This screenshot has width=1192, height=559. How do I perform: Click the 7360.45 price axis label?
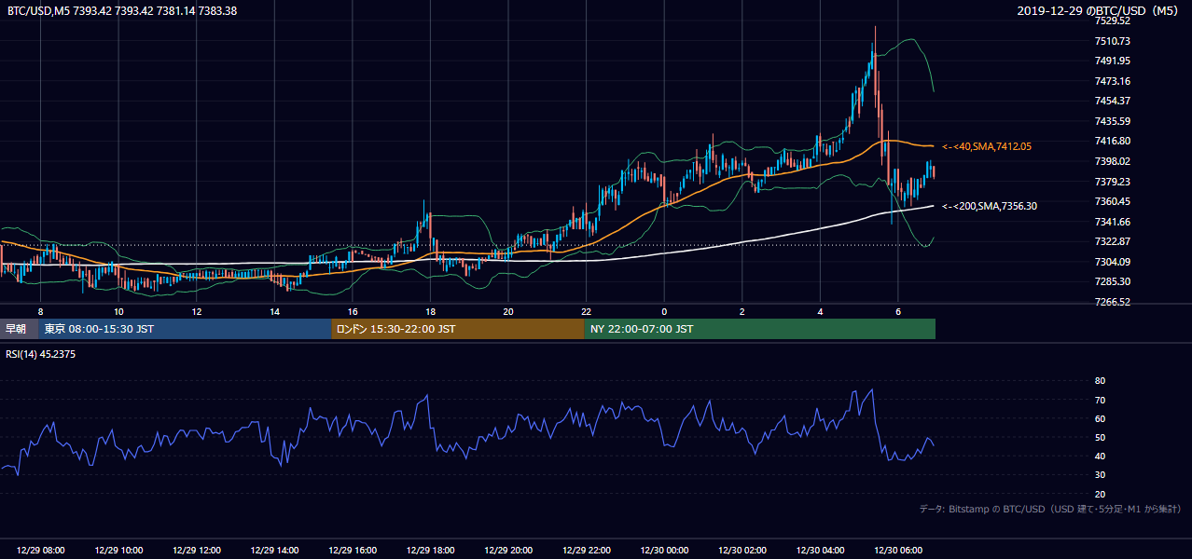1112,201
